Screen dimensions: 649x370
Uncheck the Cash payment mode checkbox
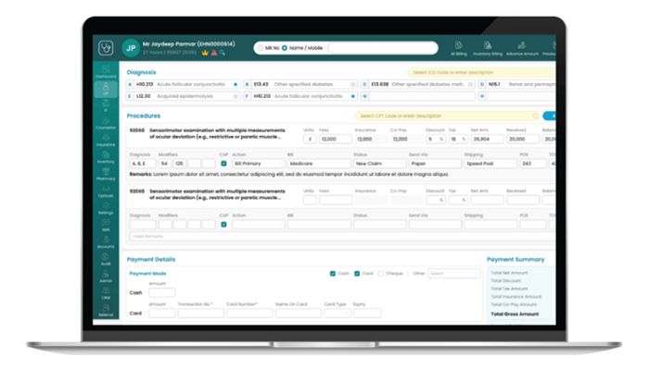tap(332, 274)
